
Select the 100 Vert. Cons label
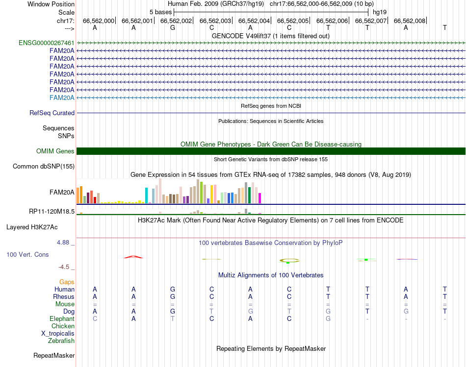(x=27, y=254)
